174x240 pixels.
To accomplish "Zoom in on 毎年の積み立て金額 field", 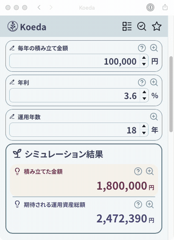I will [x=154, y=48].
